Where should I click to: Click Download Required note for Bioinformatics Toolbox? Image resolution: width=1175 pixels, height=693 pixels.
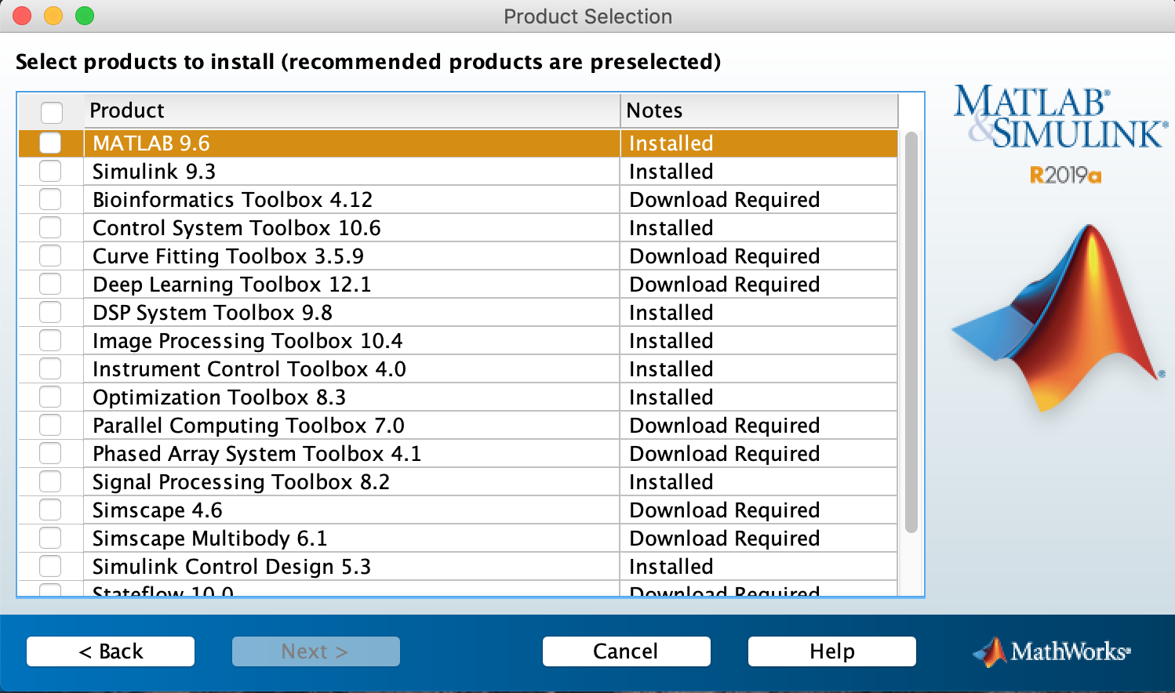725,200
